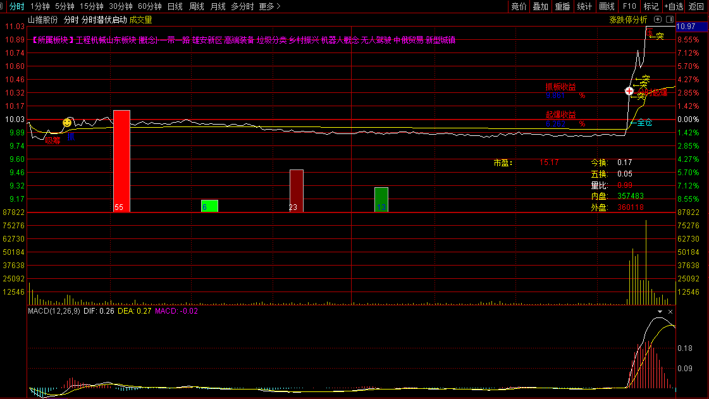This screenshot has height=399, width=709.
Task: Click the 抓板收益 label
Action: (x=561, y=87)
